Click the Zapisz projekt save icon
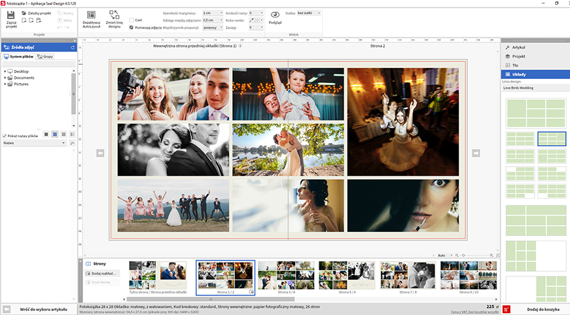The height and width of the screenshot is (315, 570). point(11,15)
